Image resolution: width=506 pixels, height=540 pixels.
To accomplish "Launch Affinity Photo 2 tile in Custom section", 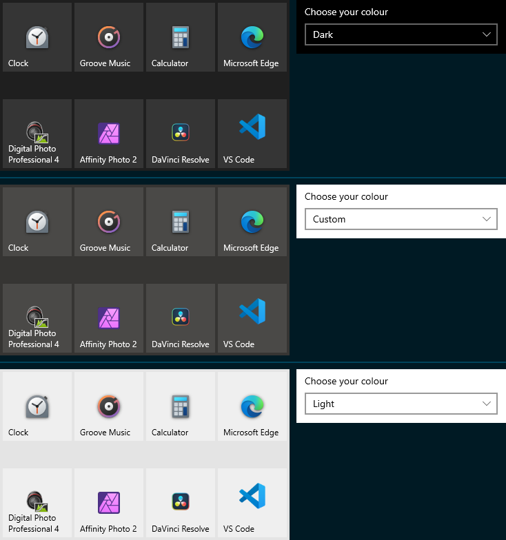I will pos(109,318).
